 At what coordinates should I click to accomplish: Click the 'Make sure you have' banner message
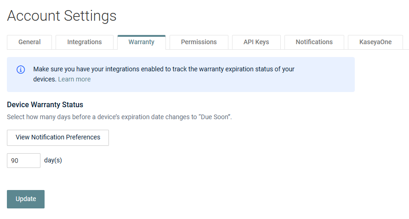pos(164,74)
